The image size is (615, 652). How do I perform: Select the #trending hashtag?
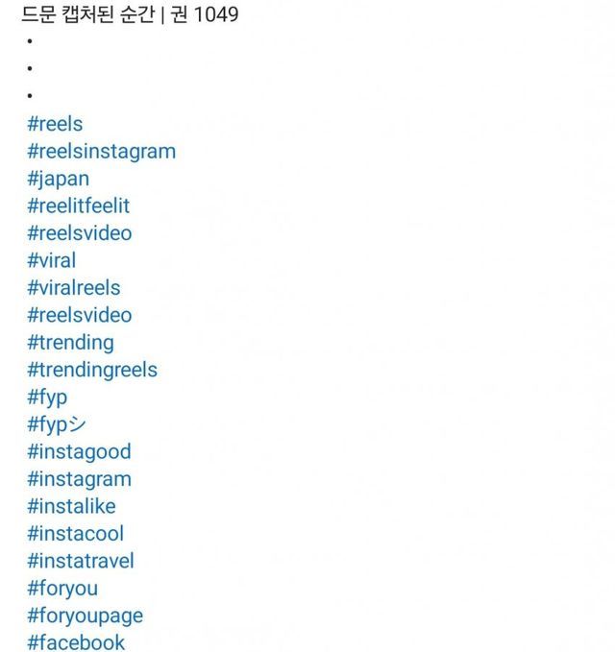(x=70, y=343)
